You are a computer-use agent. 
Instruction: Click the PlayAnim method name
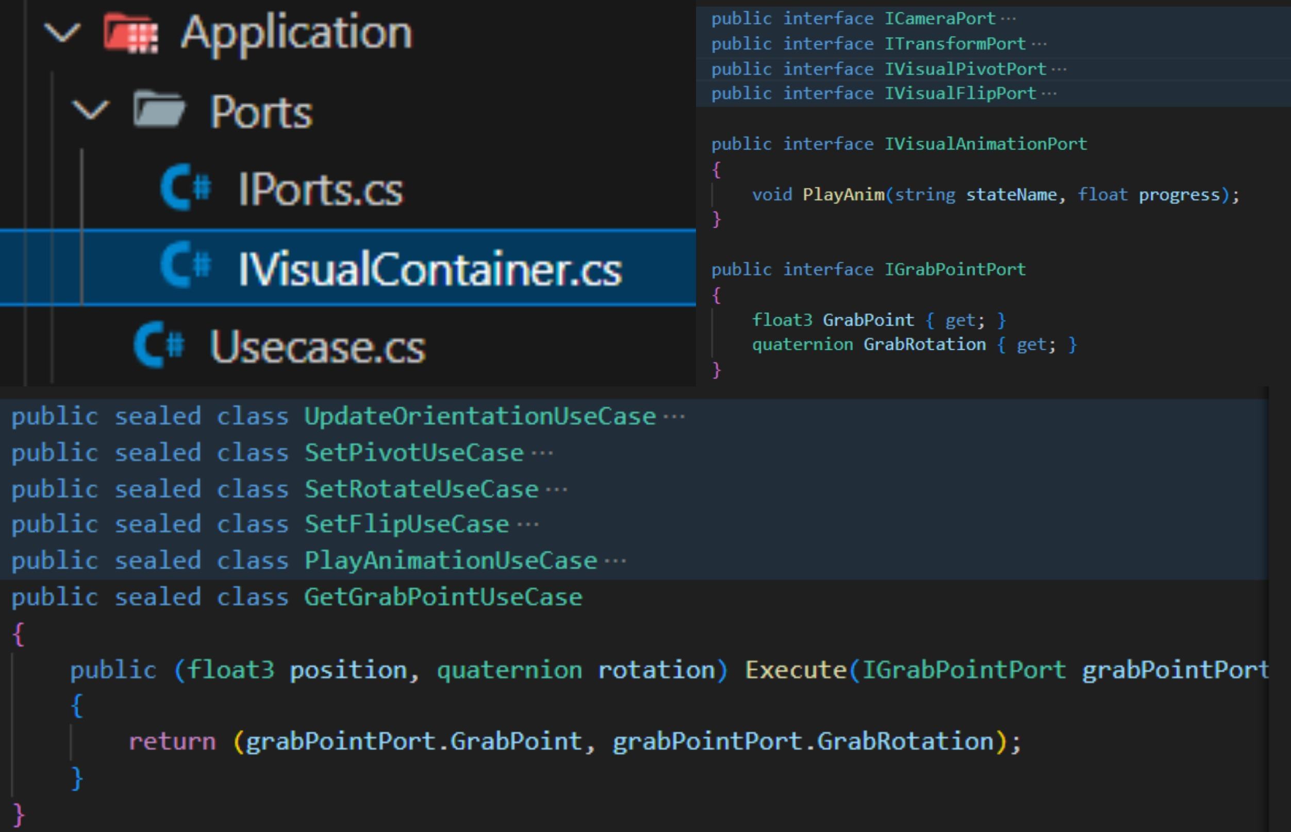[843, 195]
